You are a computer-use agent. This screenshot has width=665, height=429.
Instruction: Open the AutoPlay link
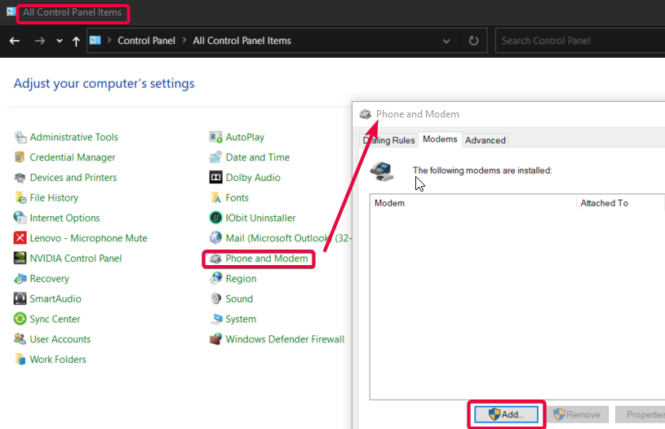click(x=245, y=137)
